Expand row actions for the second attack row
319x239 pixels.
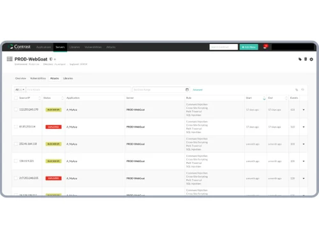point(304,127)
